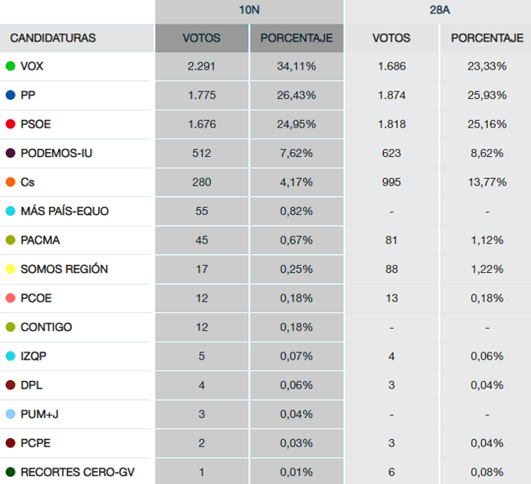The height and width of the screenshot is (484, 531).
Task: Click the yellow SOMOS REGIÓN color dot
Action: click(x=11, y=269)
